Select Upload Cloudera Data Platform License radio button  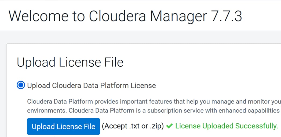click(21, 85)
